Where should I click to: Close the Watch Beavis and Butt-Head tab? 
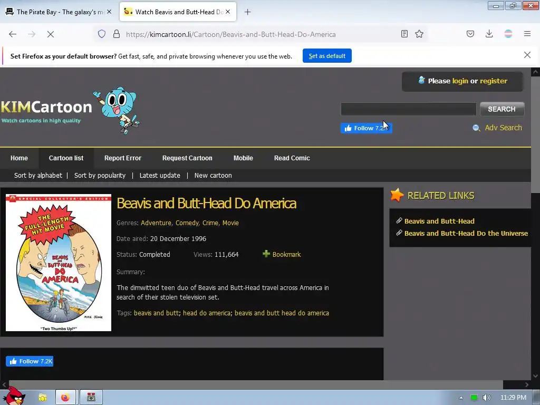click(228, 12)
